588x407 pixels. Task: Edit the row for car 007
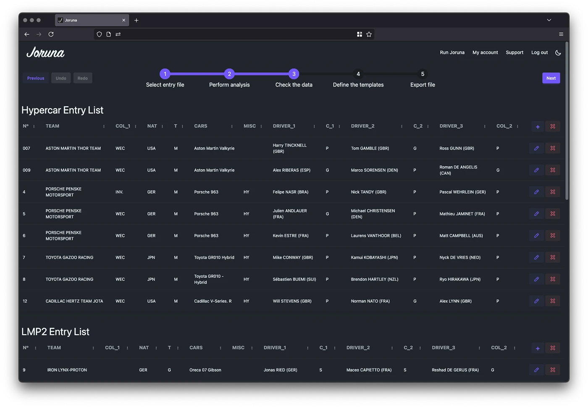(x=536, y=148)
